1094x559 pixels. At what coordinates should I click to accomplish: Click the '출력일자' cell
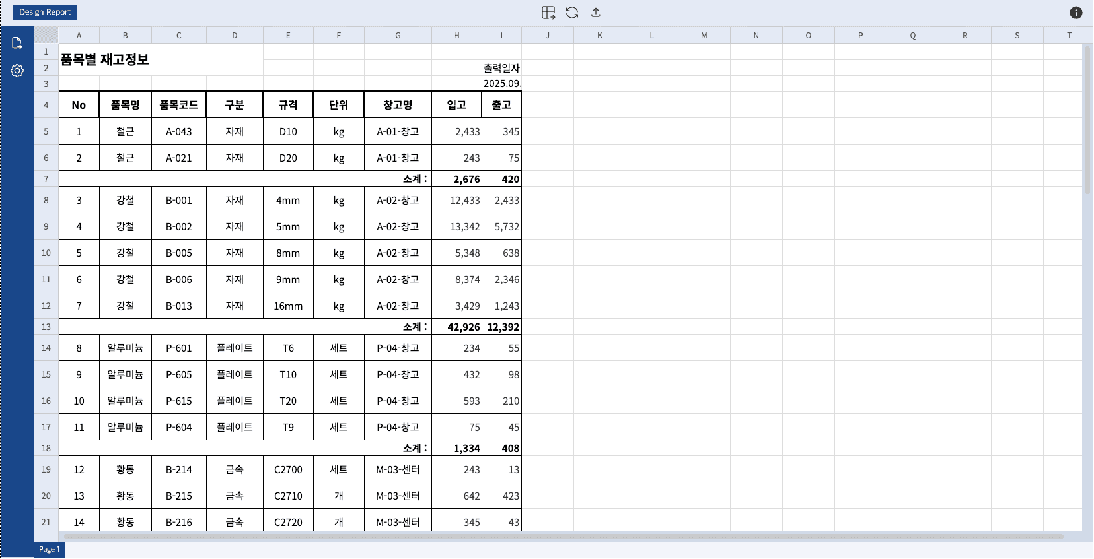point(501,68)
